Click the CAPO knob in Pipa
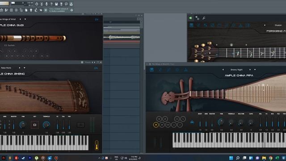Screen dimensions: 286x161 coord(251,122)
